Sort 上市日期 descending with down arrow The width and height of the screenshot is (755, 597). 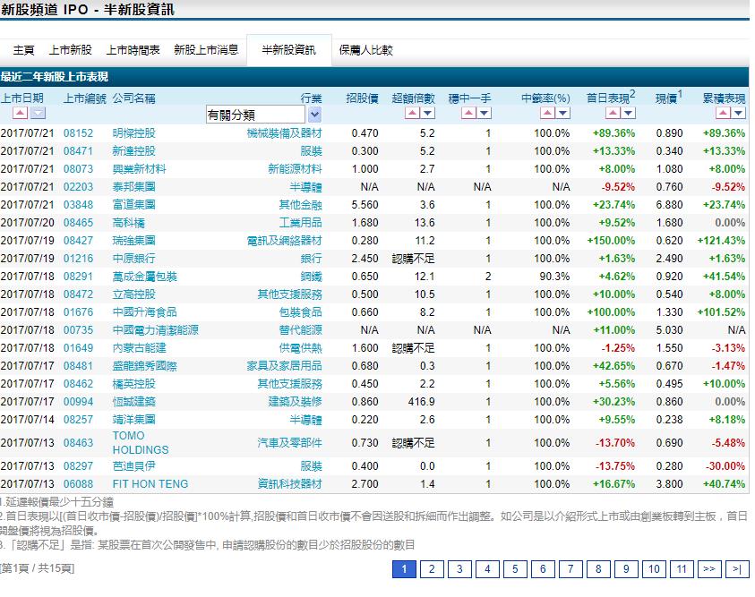[x=38, y=113]
